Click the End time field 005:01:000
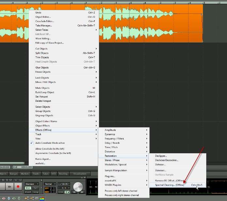This screenshot has height=201, width=227. pos(23,167)
